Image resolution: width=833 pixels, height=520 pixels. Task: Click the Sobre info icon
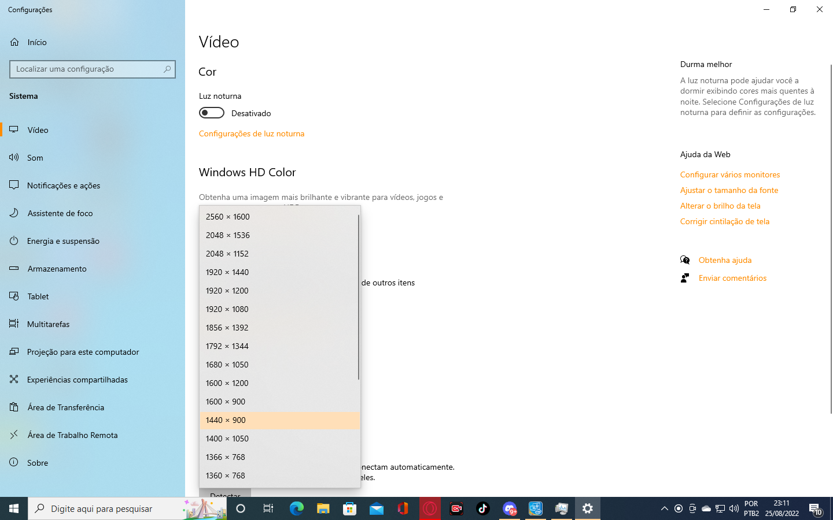[x=14, y=463]
